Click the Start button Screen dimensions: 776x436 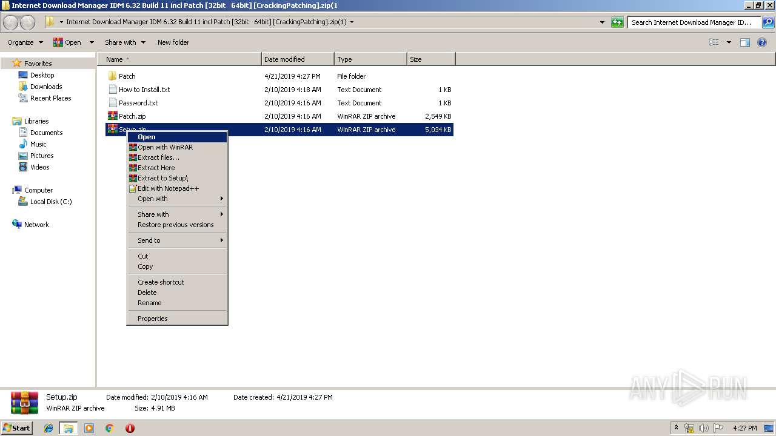[x=17, y=428]
